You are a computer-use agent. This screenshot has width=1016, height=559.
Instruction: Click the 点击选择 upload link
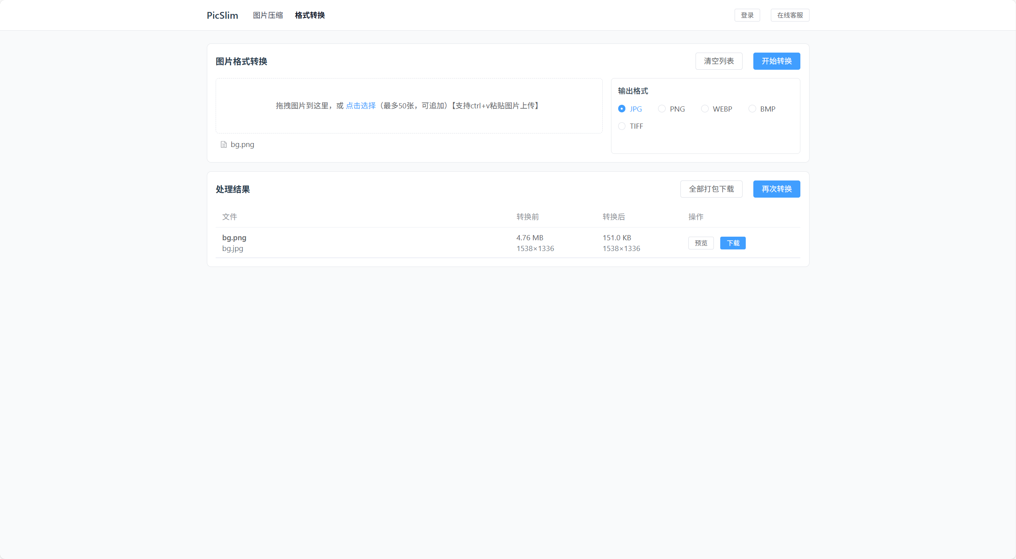360,106
